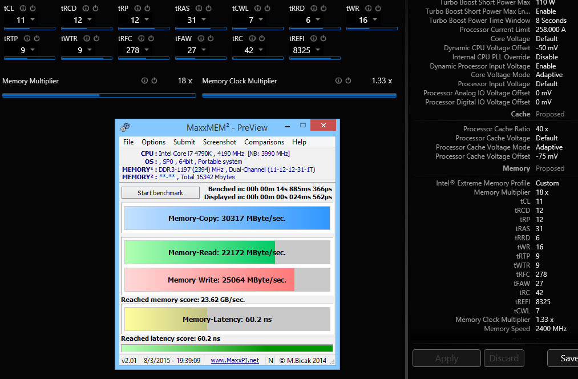Click the power icon next to tRP
The image size is (578, 379).
147,8
